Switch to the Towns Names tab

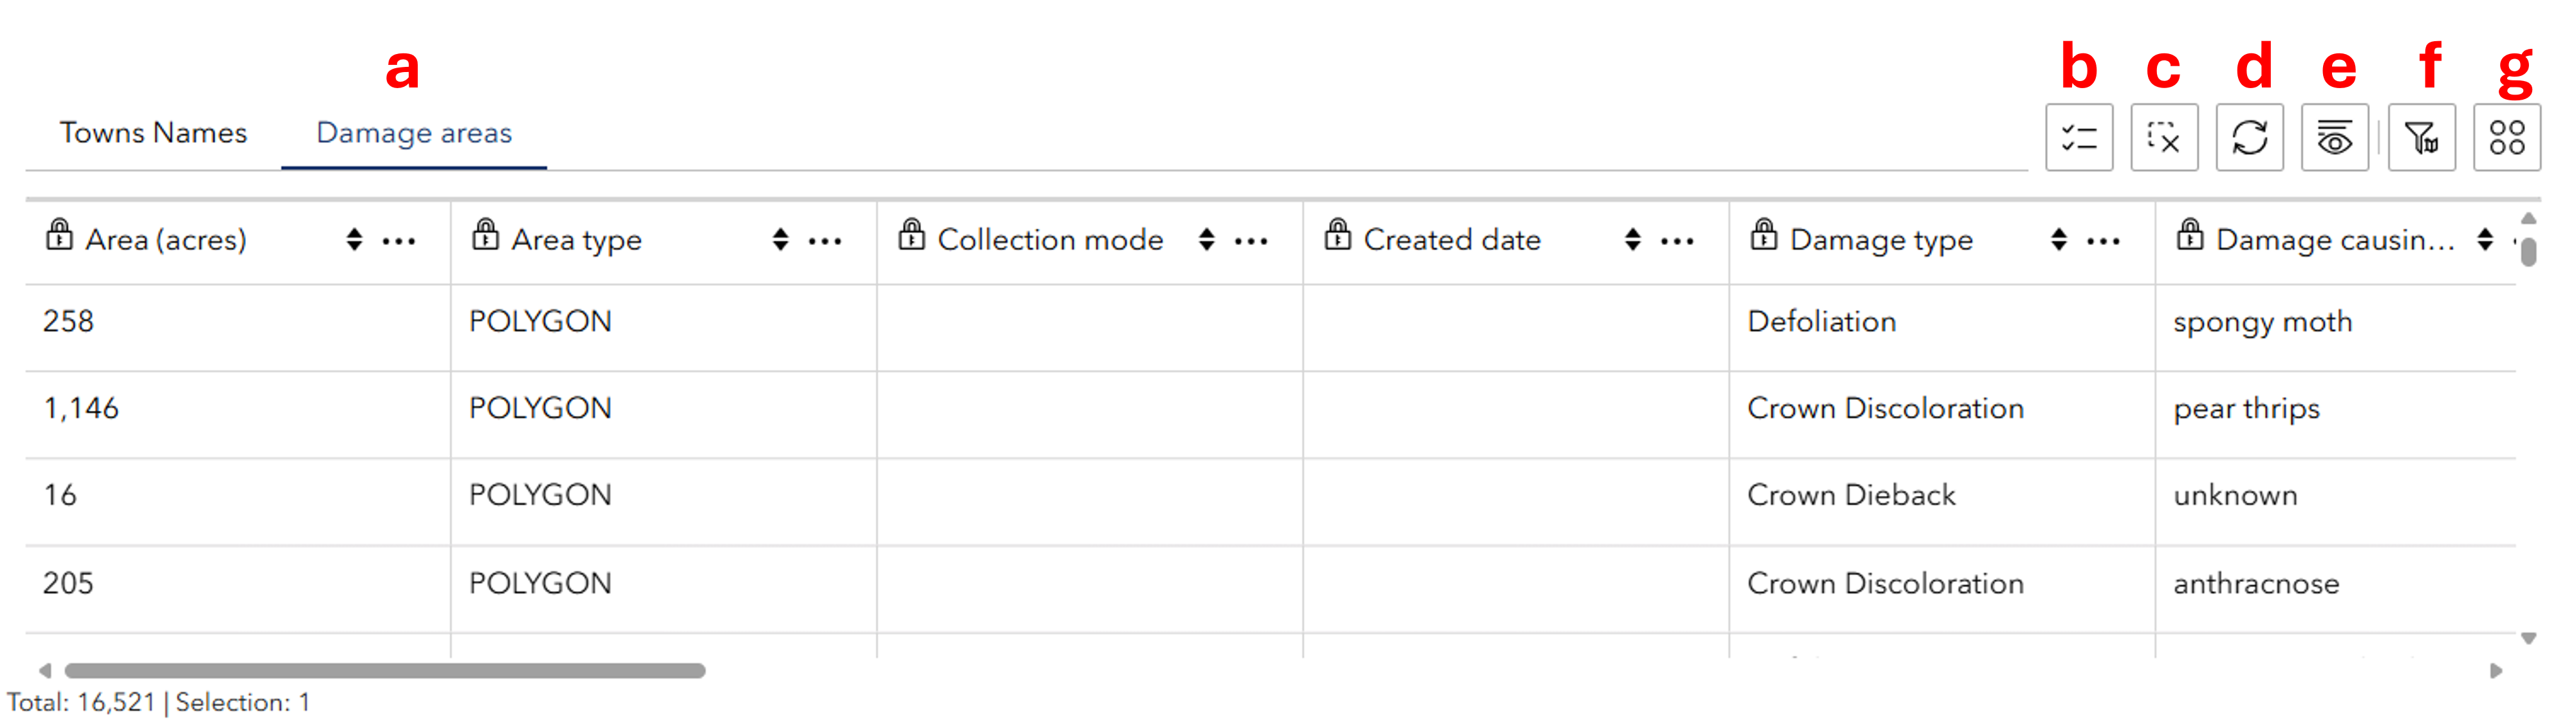153,132
